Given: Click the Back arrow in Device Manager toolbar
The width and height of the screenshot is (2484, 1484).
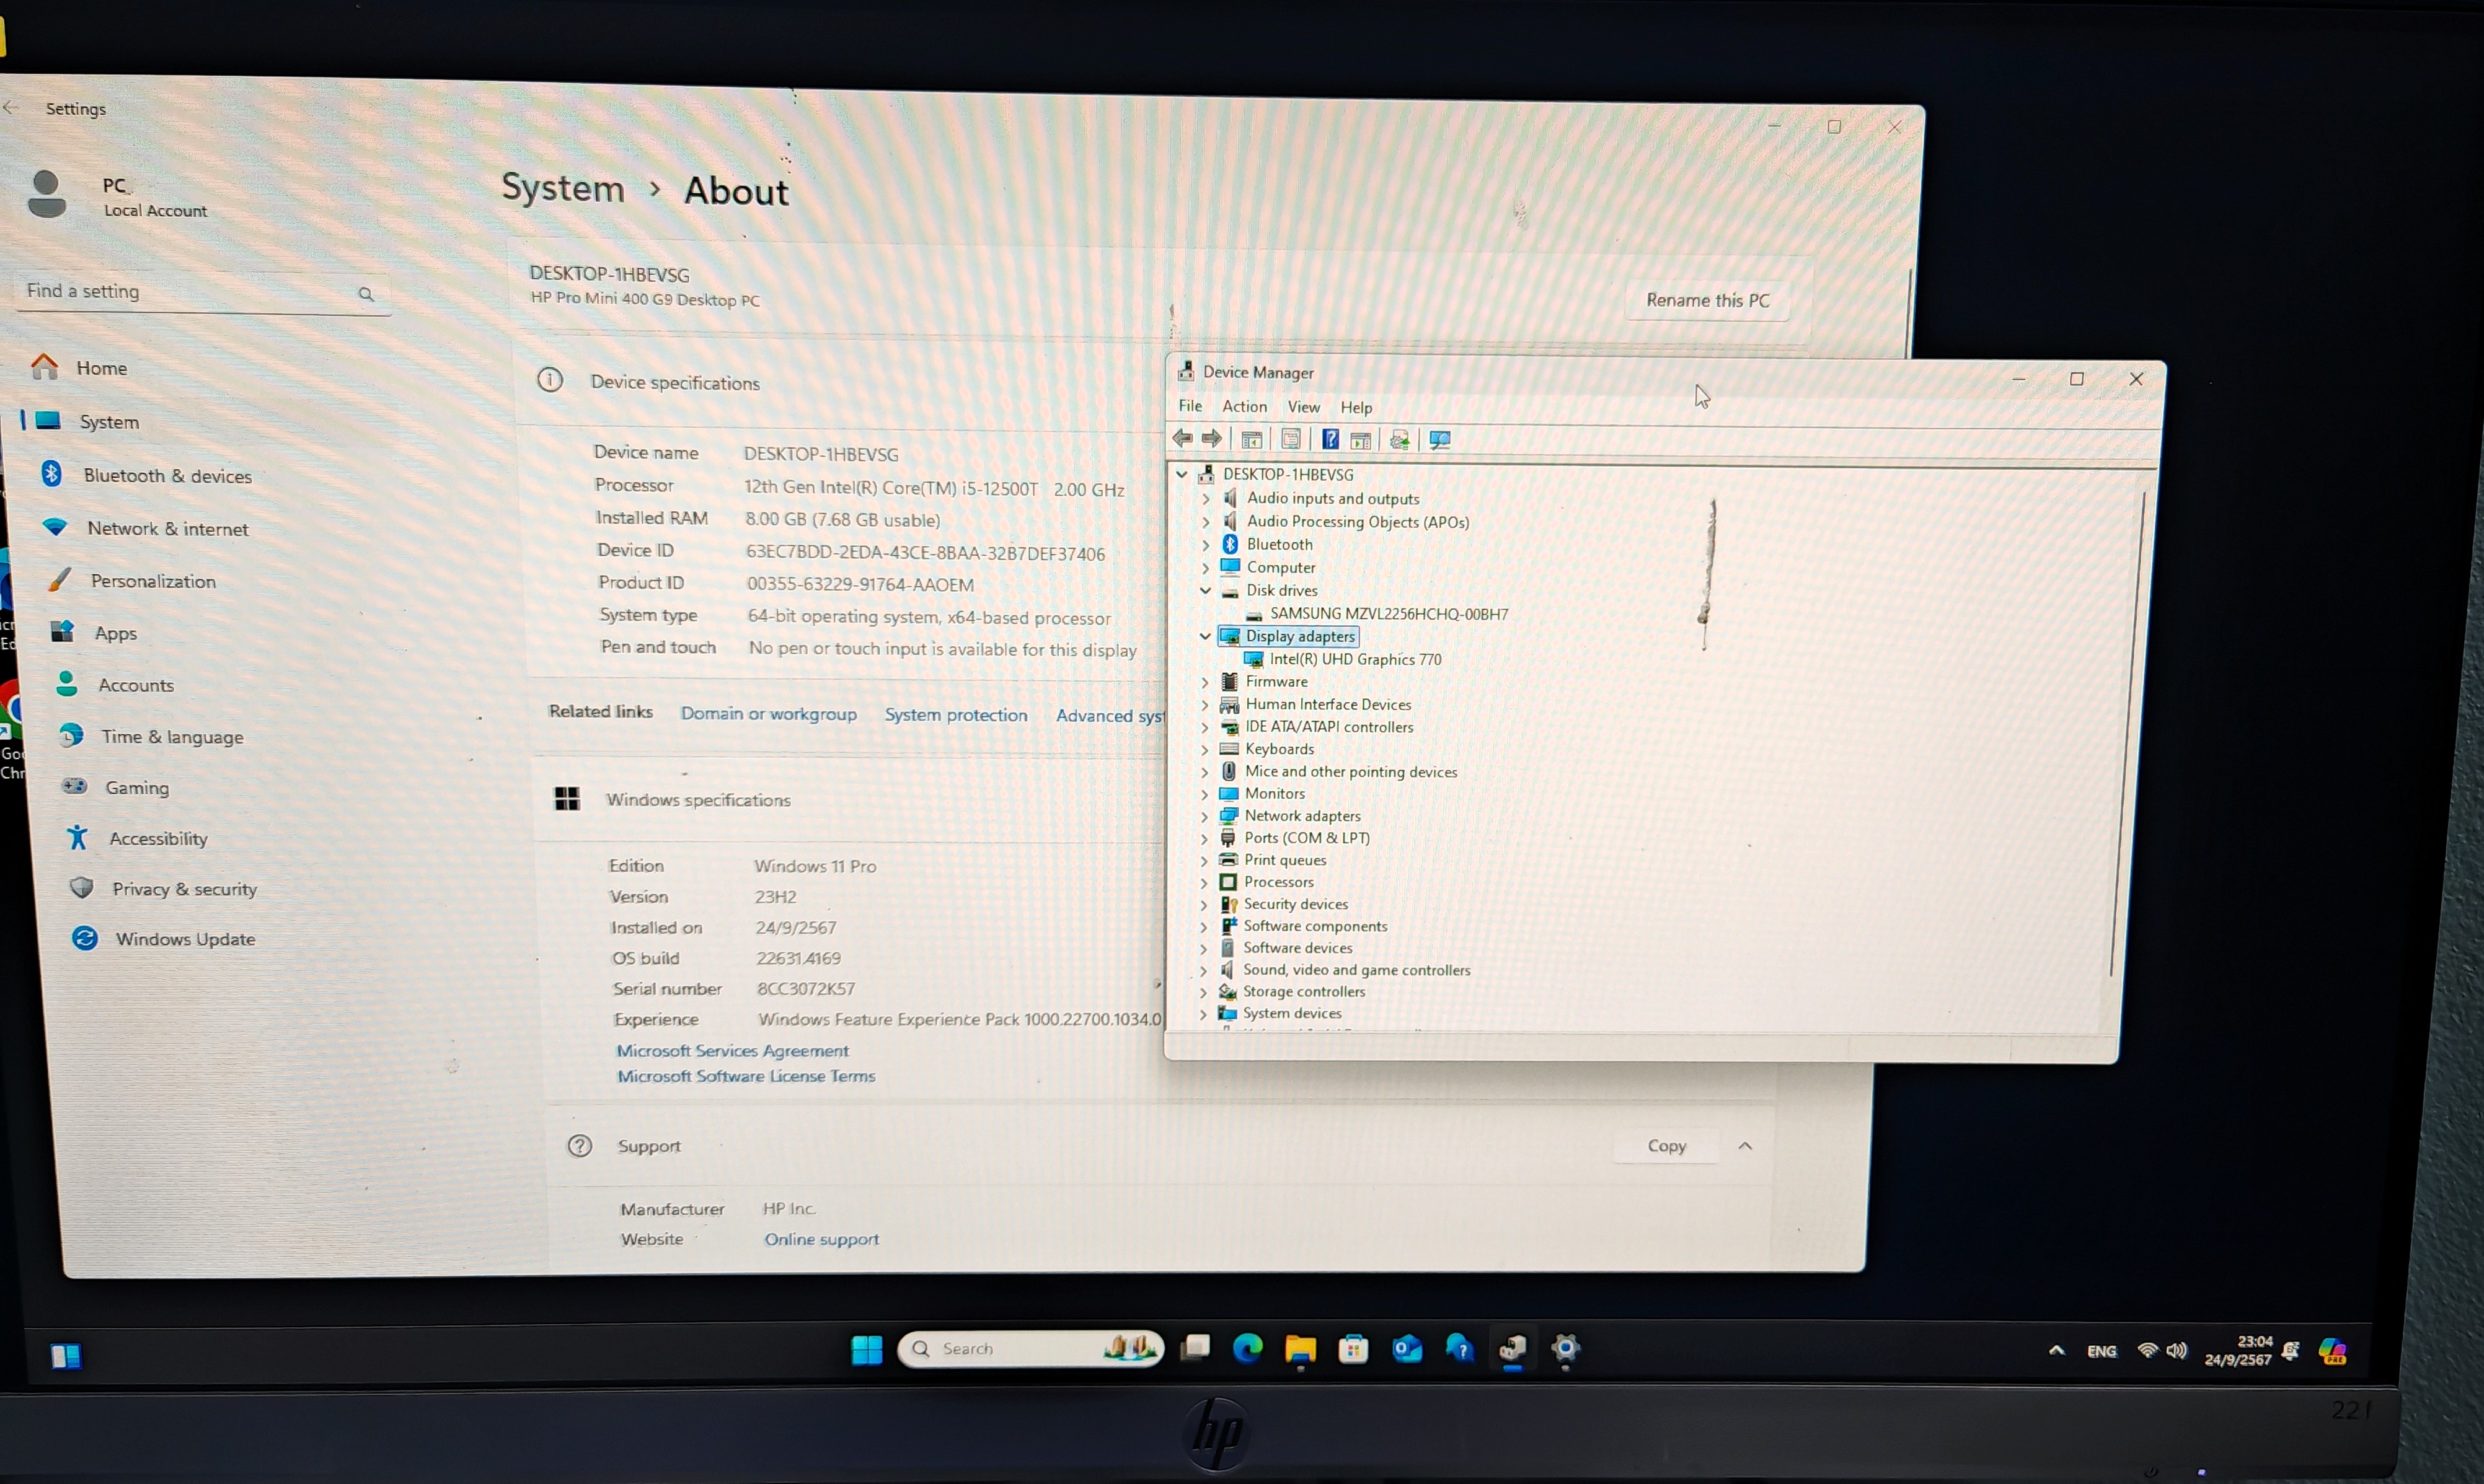Looking at the screenshot, I should (x=1182, y=438).
